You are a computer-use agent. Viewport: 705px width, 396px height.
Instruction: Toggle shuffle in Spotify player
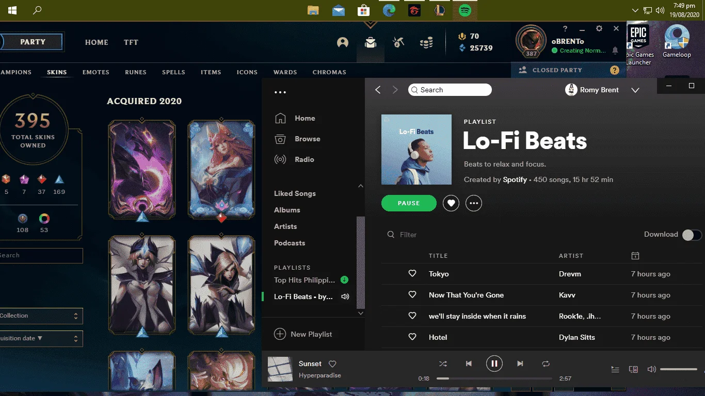(x=443, y=364)
